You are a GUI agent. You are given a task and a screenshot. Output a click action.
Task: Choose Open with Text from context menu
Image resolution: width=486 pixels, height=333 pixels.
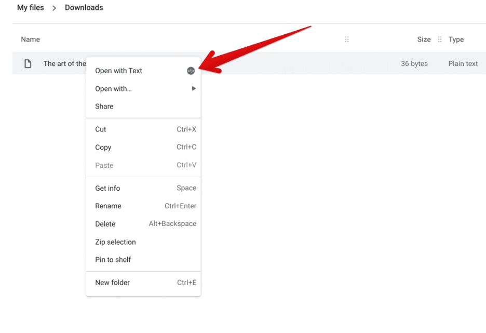[143, 71]
